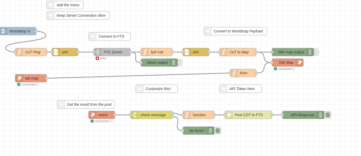Toggle the No form!! debug node
The image size is (361, 156).
pos(218,131)
